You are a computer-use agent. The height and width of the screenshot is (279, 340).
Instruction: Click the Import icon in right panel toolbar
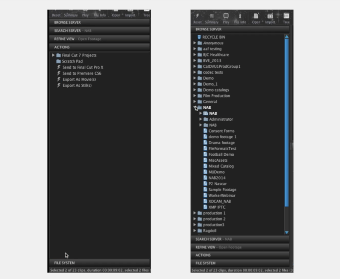(x=270, y=16)
